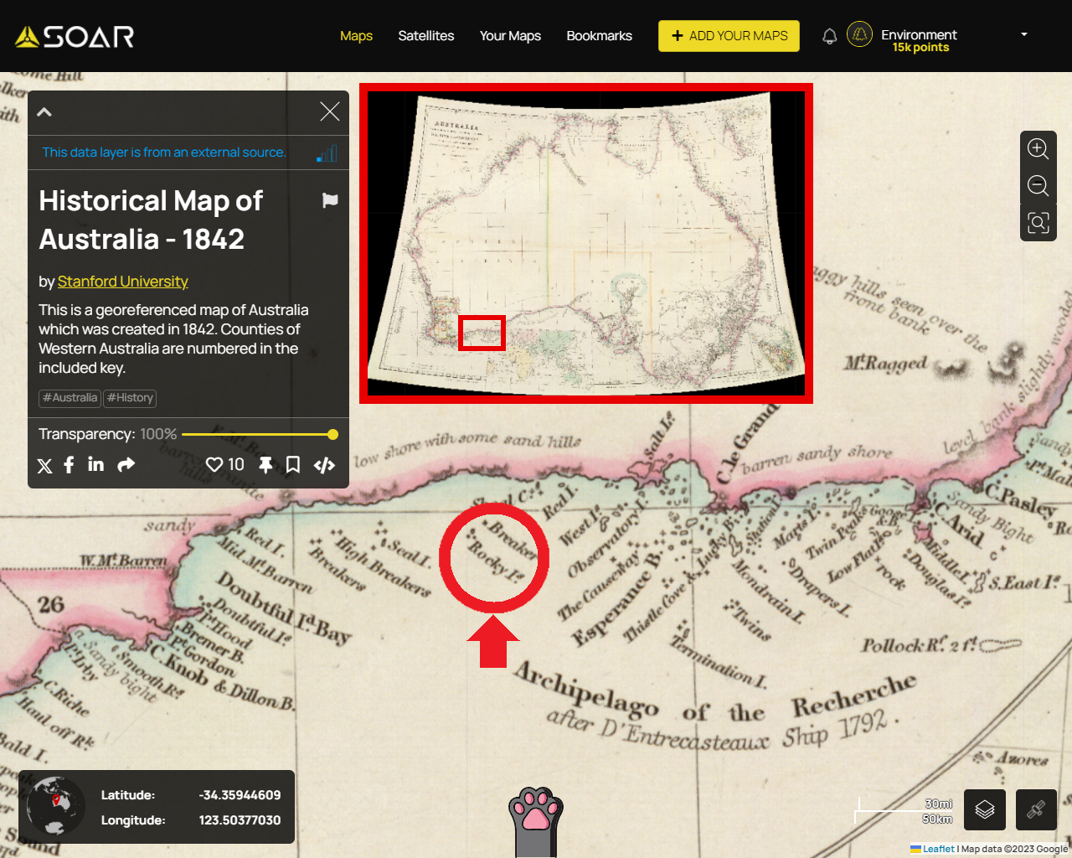
Task: Click the Historical Map of Australia title
Action: coord(151,220)
